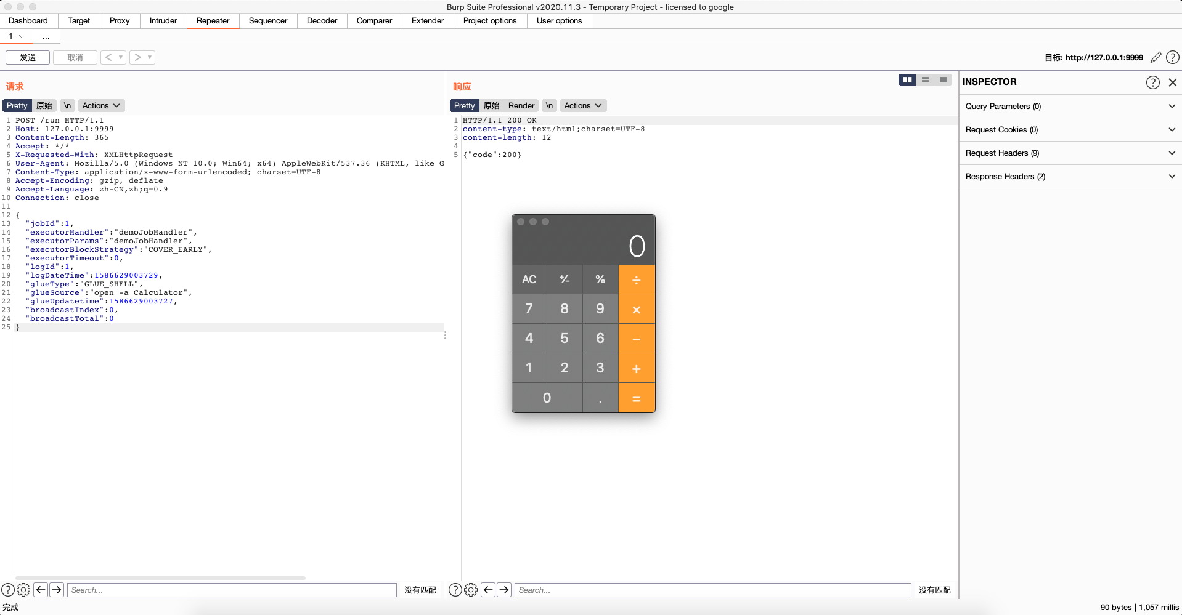Select combined tabbed layout view icon
Viewport: 1182px width, 615px height.
[x=943, y=79]
